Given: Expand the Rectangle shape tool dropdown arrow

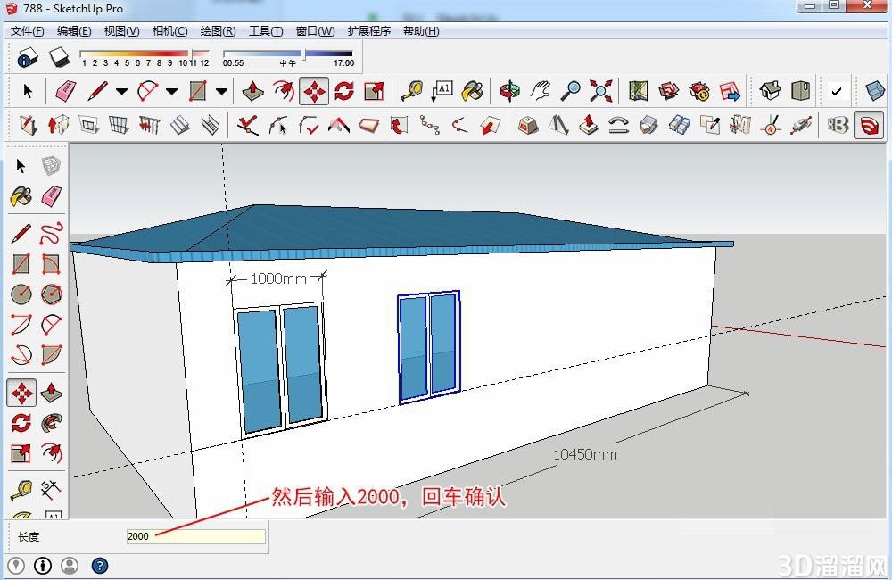Looking at the screenshot, I should coord(222,91).
